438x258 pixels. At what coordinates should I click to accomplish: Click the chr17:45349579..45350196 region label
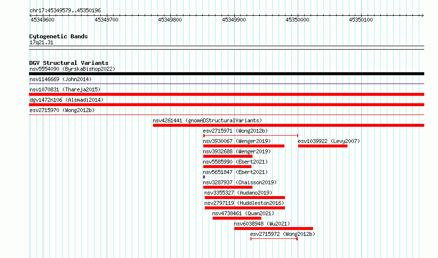[x=65, y=11]
